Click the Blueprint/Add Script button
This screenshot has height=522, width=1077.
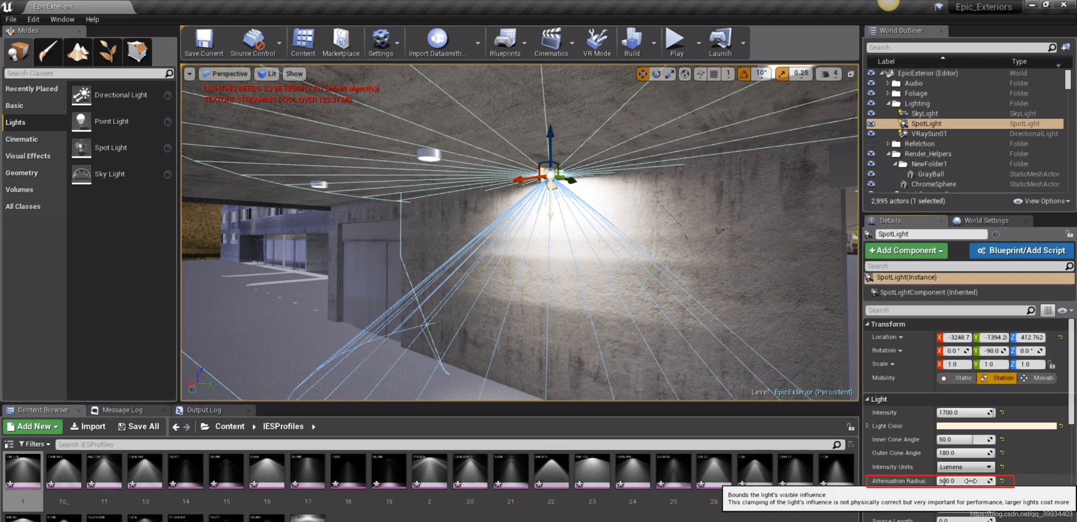[1022, 250]
